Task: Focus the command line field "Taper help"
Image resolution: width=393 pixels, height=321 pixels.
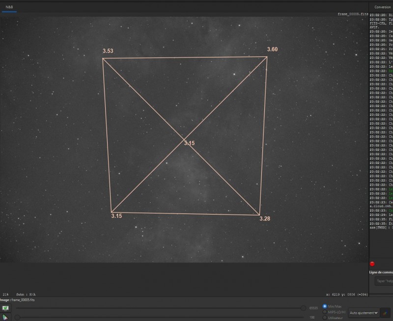Action: [x=384, y=281]
